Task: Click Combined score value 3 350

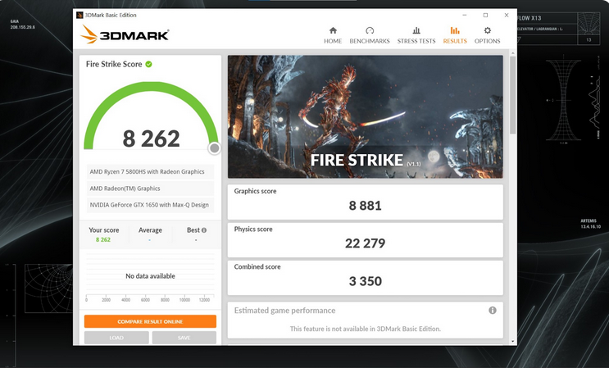Action: pos(365,281)
